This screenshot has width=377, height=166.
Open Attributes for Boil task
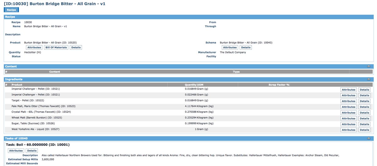pyautogui.click(x=16, y=151)
